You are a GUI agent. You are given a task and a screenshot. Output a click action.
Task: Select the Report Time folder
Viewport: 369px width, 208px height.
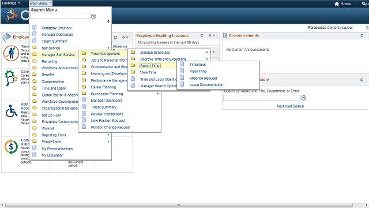click(150, 66)
